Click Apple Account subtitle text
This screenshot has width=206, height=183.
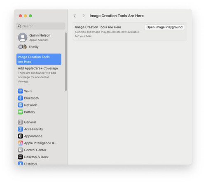[39, 40]
